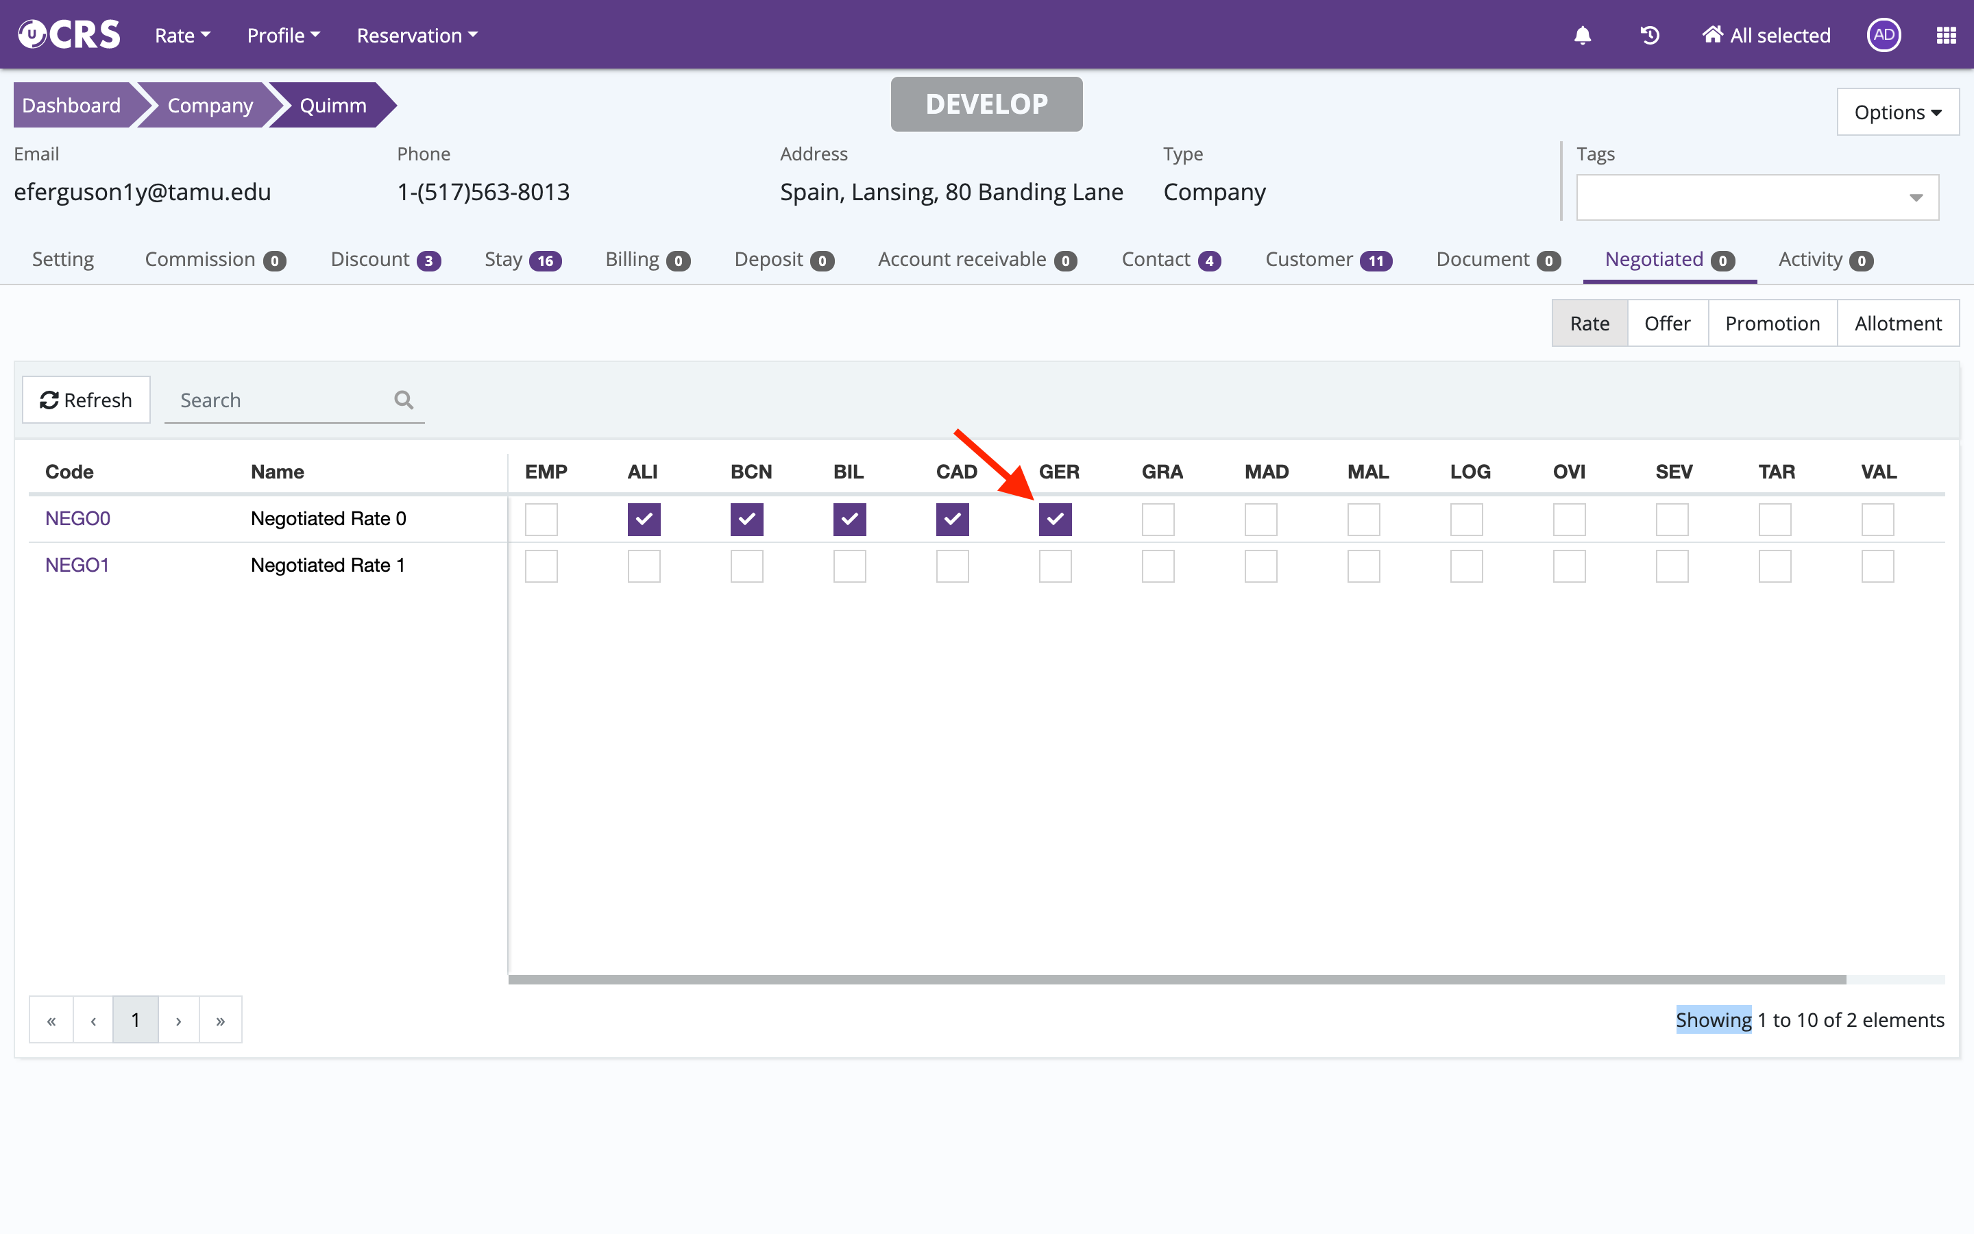
Task: Click the horizontal table scrollbar
Action: coord(1176,980)
